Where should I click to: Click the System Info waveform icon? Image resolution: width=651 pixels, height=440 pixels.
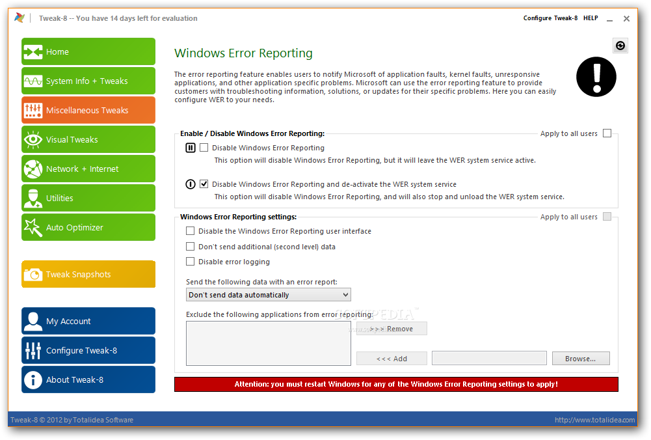pyautogui.click(x=33, y=81)
